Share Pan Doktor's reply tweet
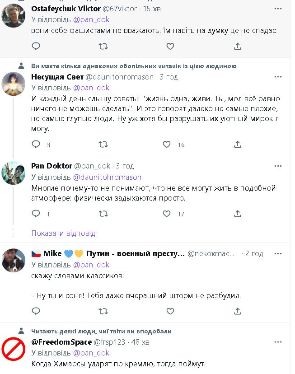Screen dimensions: 295x374 237,214
